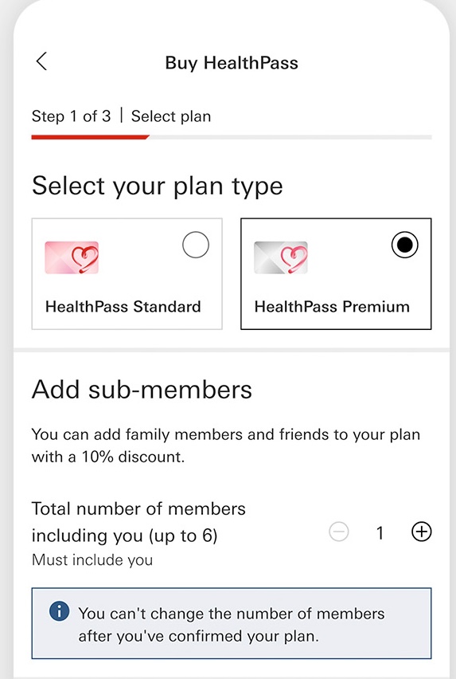Viewport: 456px width, 679px height.
Task: Click the Select plan step label
Action: point(171,116)
